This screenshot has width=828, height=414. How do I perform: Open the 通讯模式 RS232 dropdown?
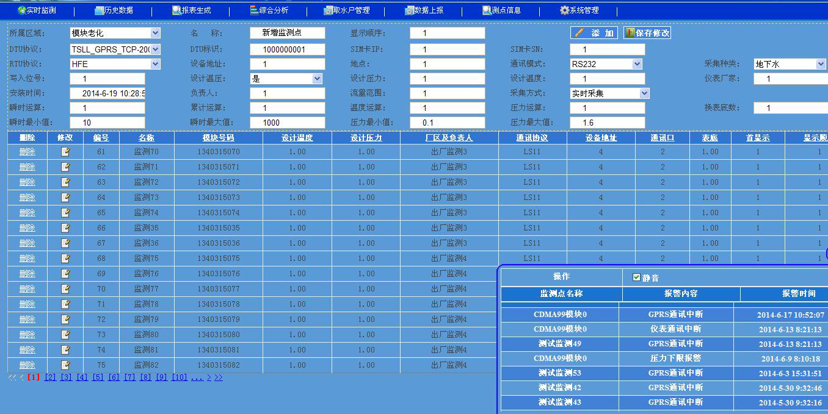[x=637, y=64]
